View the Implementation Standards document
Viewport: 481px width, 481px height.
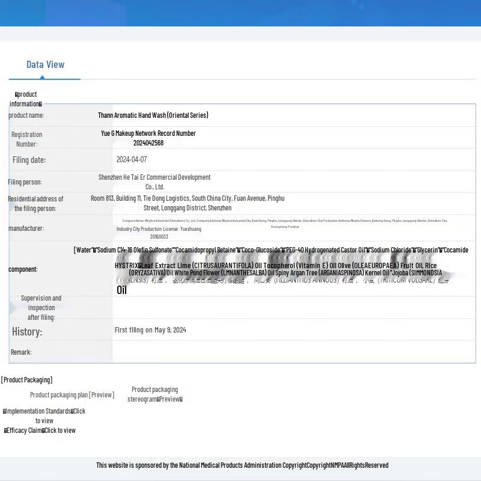tap(44, 416)
